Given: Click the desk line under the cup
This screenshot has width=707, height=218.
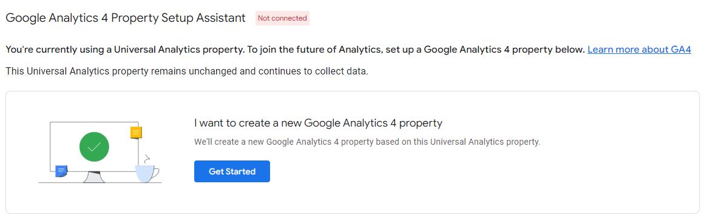Looking at the screenshot, I should (x=149, y=182).
